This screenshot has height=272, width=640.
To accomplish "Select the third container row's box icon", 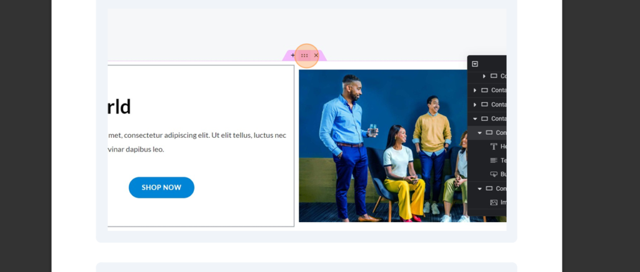I will (484, 104).
